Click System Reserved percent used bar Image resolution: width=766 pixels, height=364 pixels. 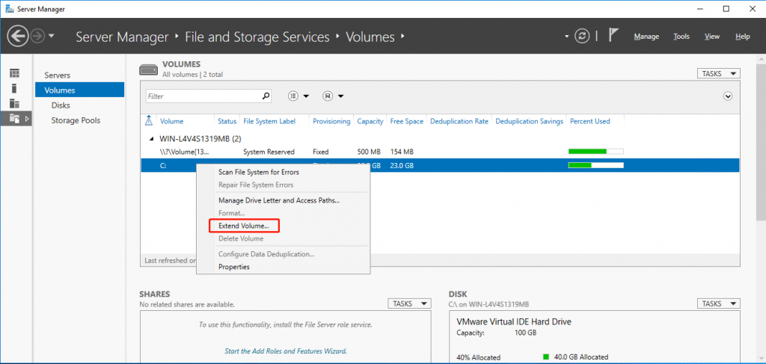(596, 152)
